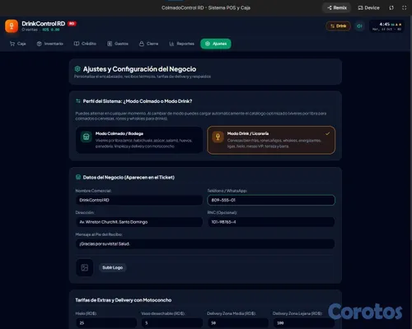Open the Reportes tab

(181, 44)
